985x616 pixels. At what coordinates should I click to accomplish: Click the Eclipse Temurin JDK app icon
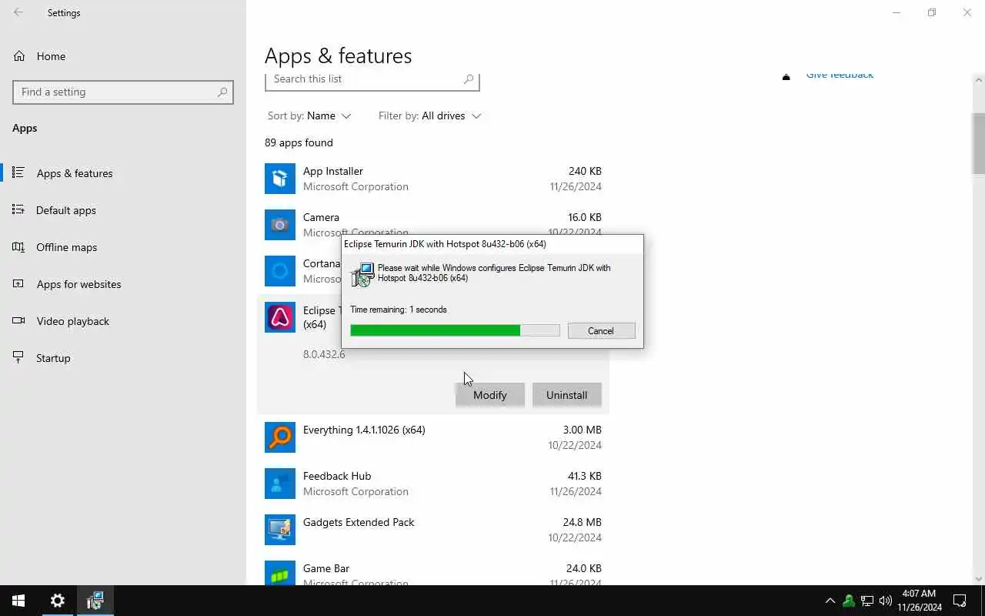coord(280,317)
